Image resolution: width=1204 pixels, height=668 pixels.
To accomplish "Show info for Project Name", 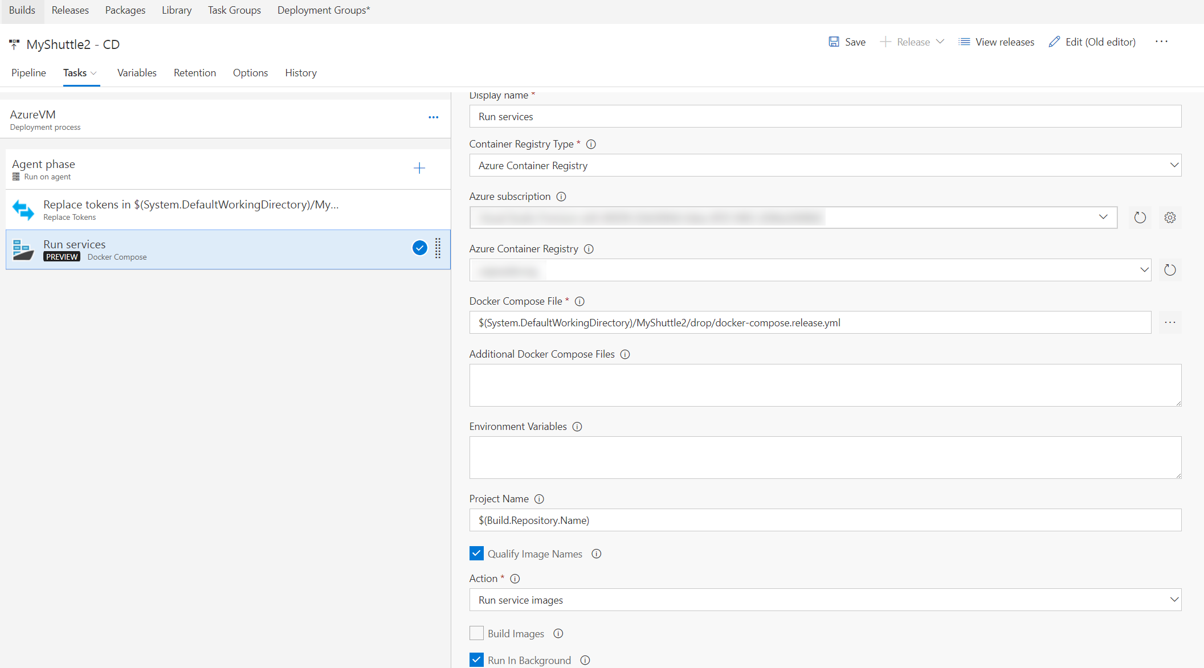I will point(539,499).
